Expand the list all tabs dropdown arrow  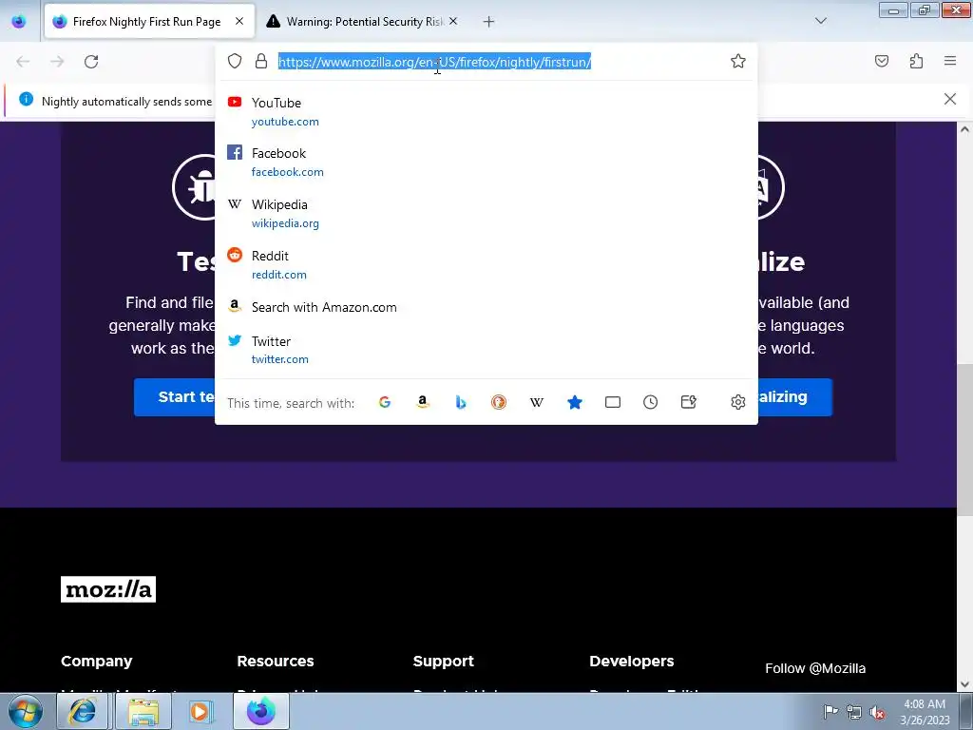pos(820,21)
